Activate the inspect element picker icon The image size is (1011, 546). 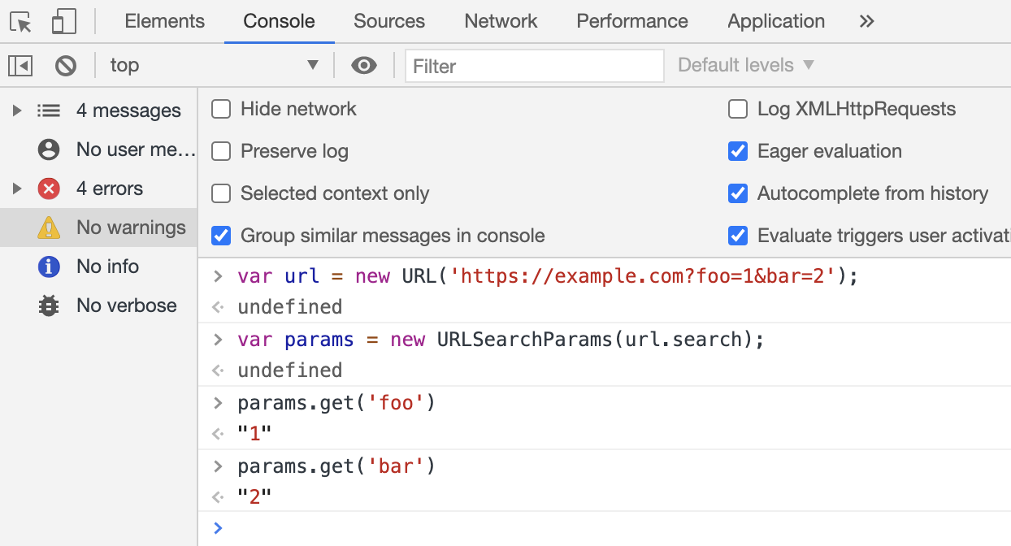(21, 22)
